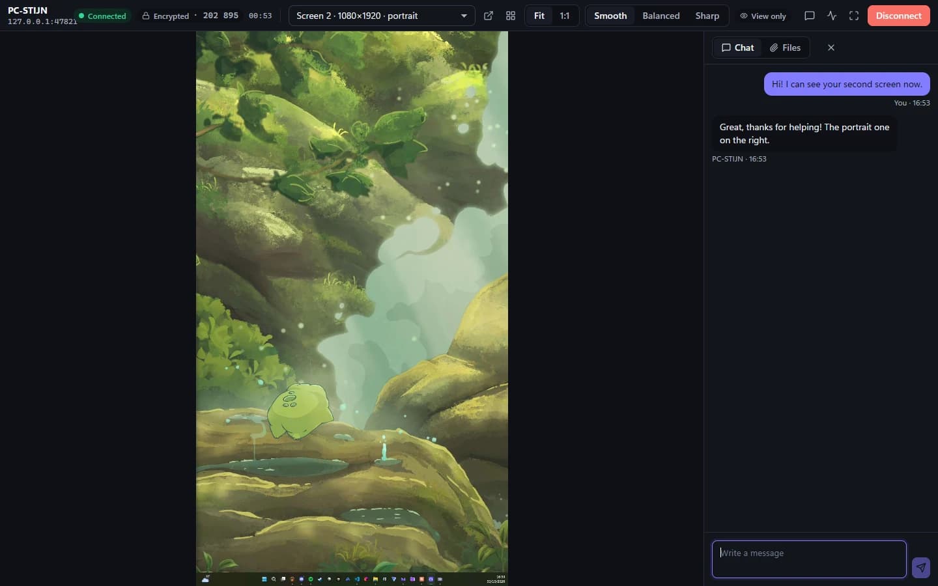This screenshot has width=938, height=586.
Task: Switch scaling to 1:1
Action: pos(565,16)
